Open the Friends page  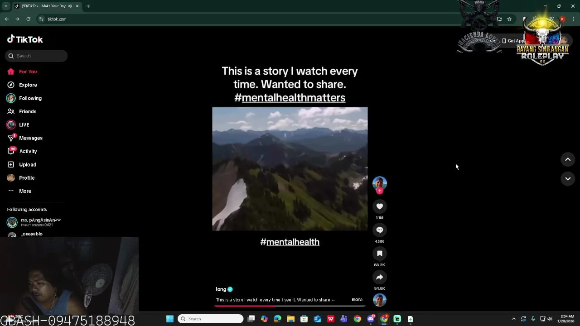(x=21, y=111)
